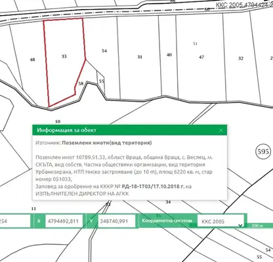Select parcel 48 on the map
Viewport: 273px width, 262px height.
pyautogui.click(x=32, y=60)
